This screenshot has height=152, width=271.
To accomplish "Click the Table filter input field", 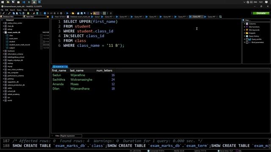I will (35, 17).
